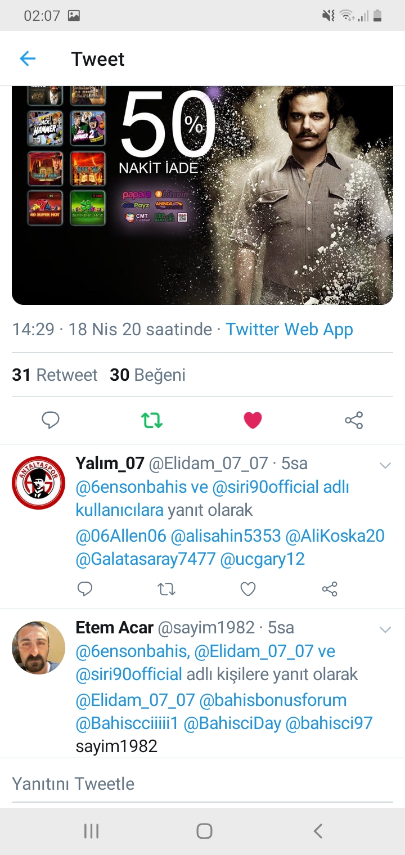405x855 pixels.
Task: Reply to Yalım_07's comment
Action: coord(85,589)
